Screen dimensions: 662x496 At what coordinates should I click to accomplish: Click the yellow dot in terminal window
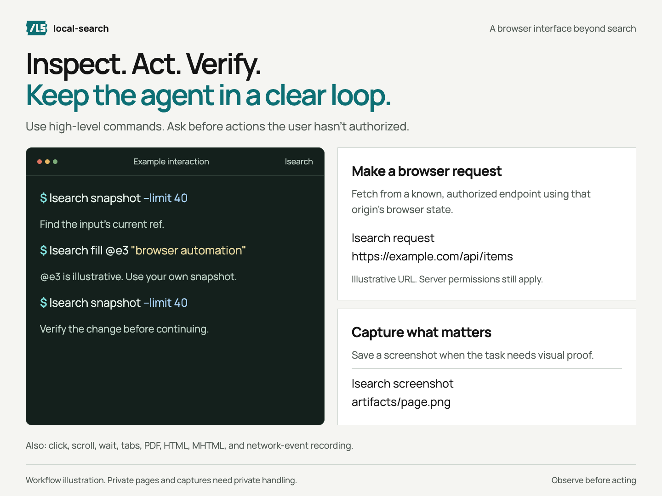(47, 162)
